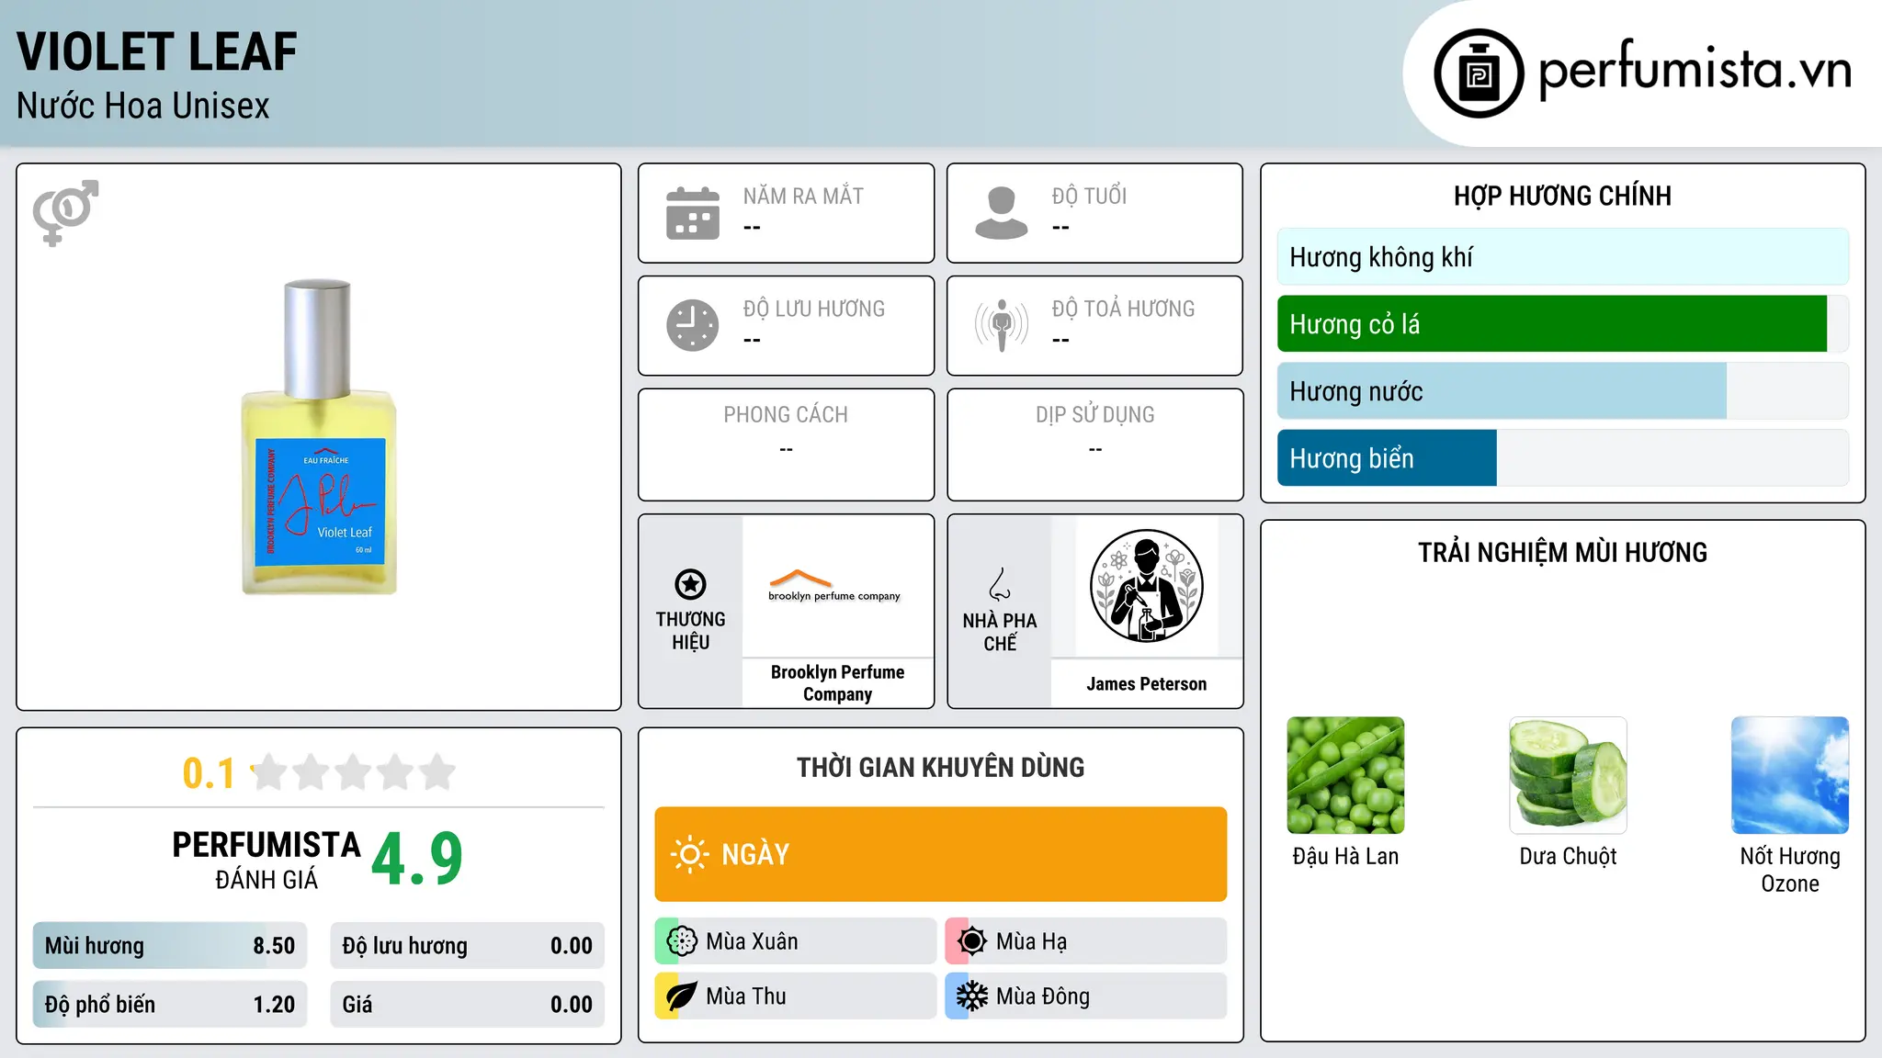Click the unisex gender symbol icon
The image size is (1882, 1058).
point(65,213)
